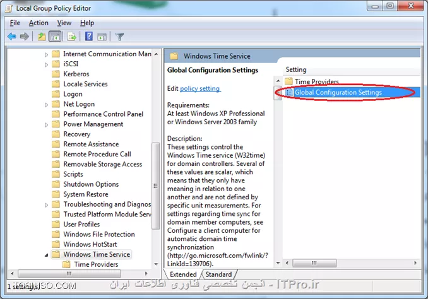Screen dimensions: 428x299
Task: Open the View menu
Action: coord(64,23)
